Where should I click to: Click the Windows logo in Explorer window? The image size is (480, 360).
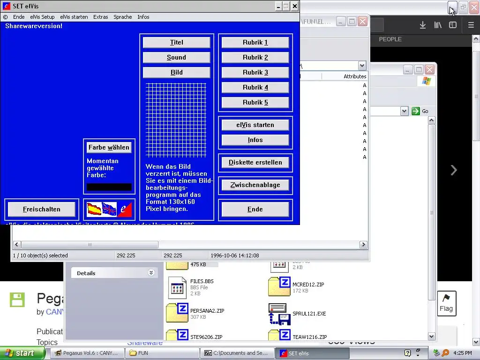[427, 81]
